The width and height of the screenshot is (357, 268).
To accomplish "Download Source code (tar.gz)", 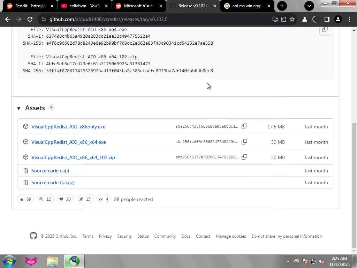I will pos(53,183).
